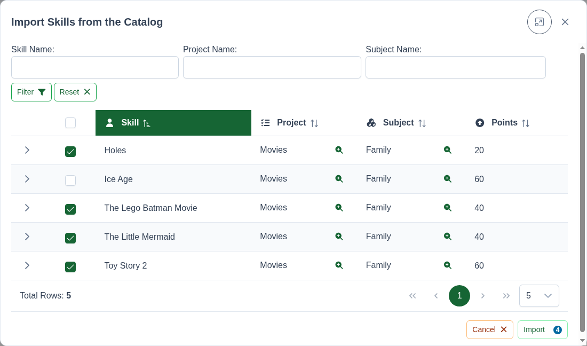Screen dimensions: 587x346
Task: Filter by Movies project in Little Mermaid row
Action: point(339,237)
